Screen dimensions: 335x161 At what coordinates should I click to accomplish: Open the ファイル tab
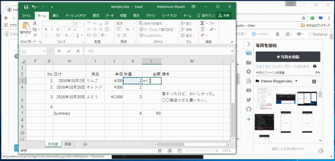pyautogui.click(x=26, y=15)
